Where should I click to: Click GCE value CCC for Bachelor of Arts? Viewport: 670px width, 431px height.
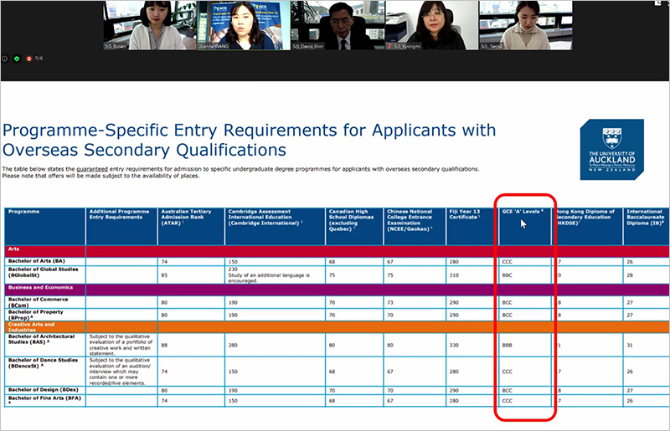(x=507, y=261)
